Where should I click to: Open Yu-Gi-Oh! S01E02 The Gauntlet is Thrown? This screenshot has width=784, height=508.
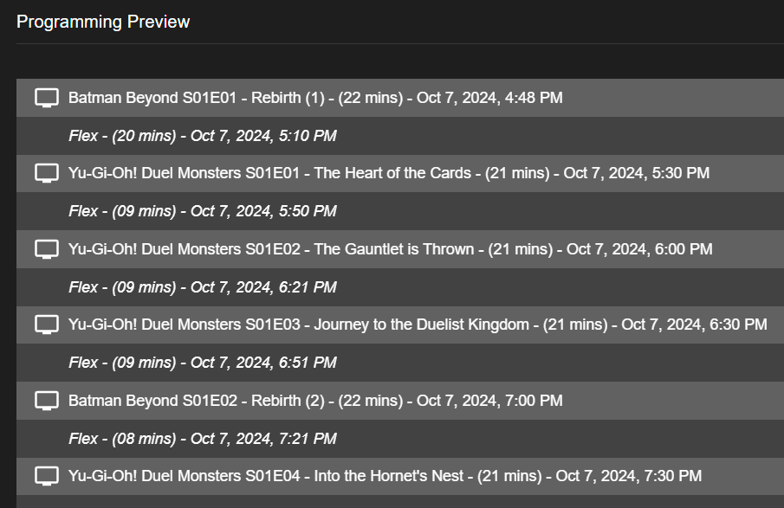[390, 249]
